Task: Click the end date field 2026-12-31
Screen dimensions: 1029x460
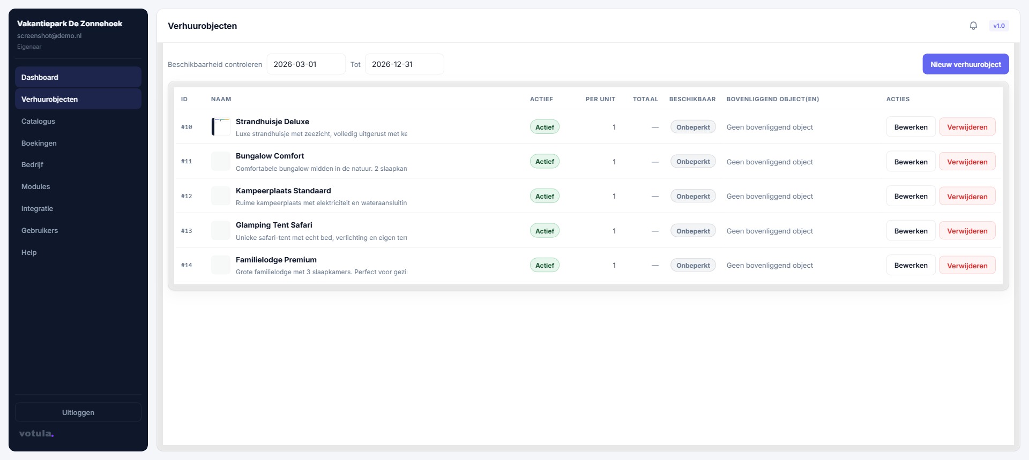Action: [x=404, y=64]
